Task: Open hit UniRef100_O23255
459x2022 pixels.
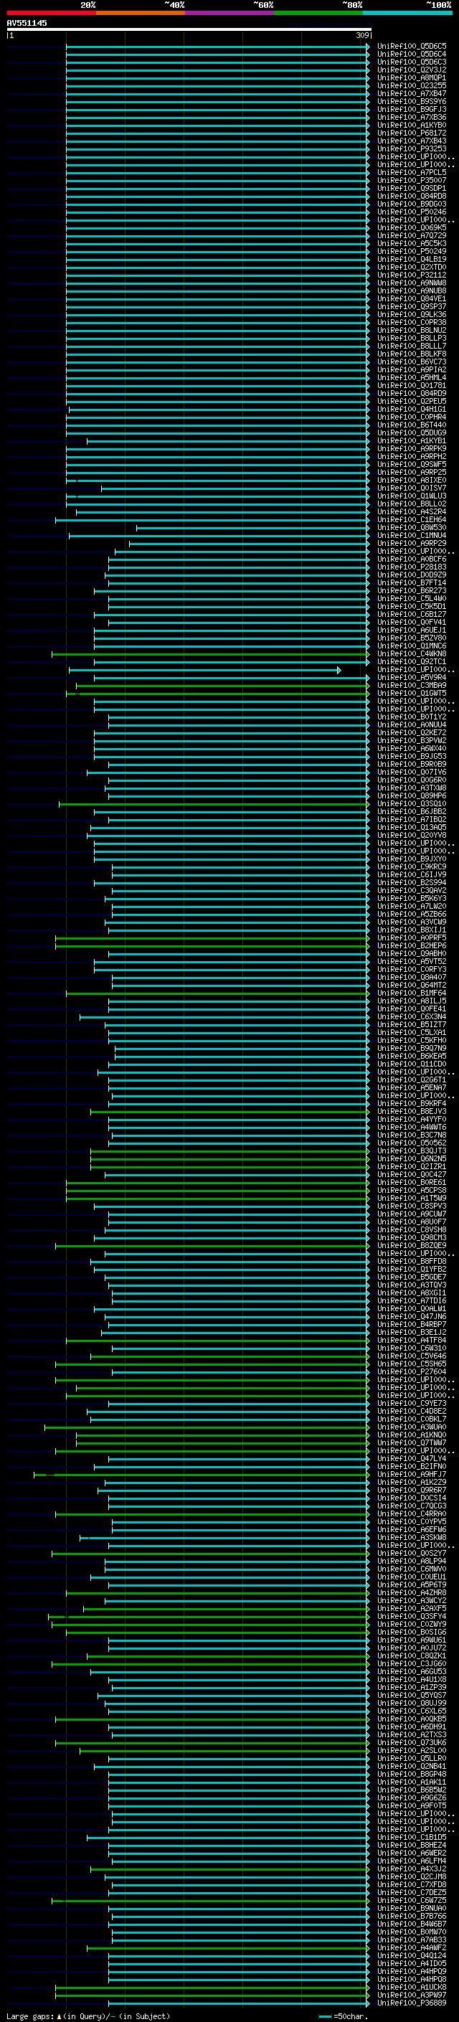Action: [412, 85]
